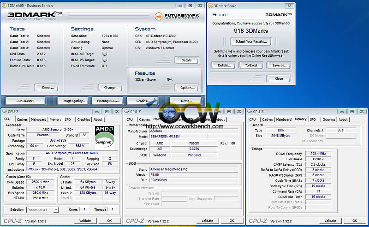369x227 pixels.
Task: Open Image Quality settings
Action: [x=73, y=101]
